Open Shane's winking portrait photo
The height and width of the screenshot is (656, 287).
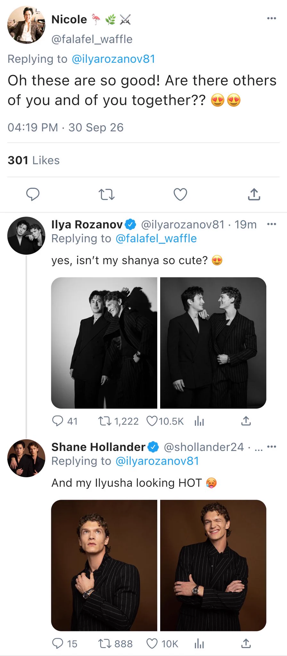[x=213, y=565]
